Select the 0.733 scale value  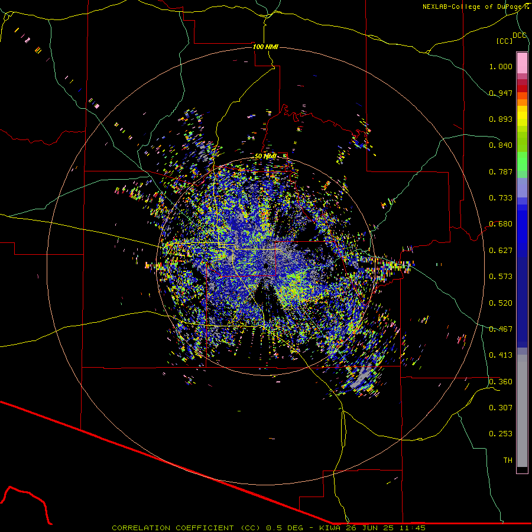[x=501, y=198]
